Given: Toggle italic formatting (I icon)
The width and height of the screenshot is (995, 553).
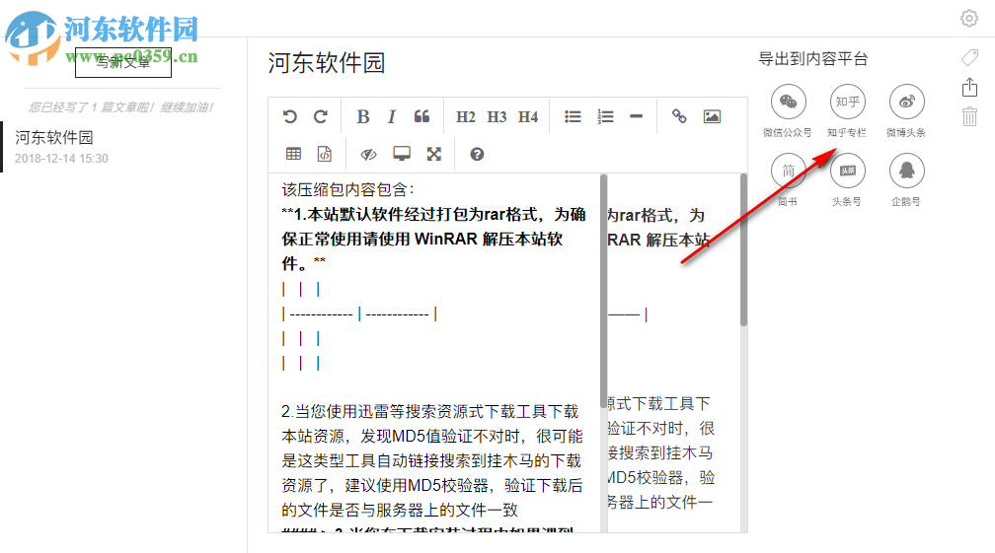Looking at the screenshot, I should [x=392, y=116].
